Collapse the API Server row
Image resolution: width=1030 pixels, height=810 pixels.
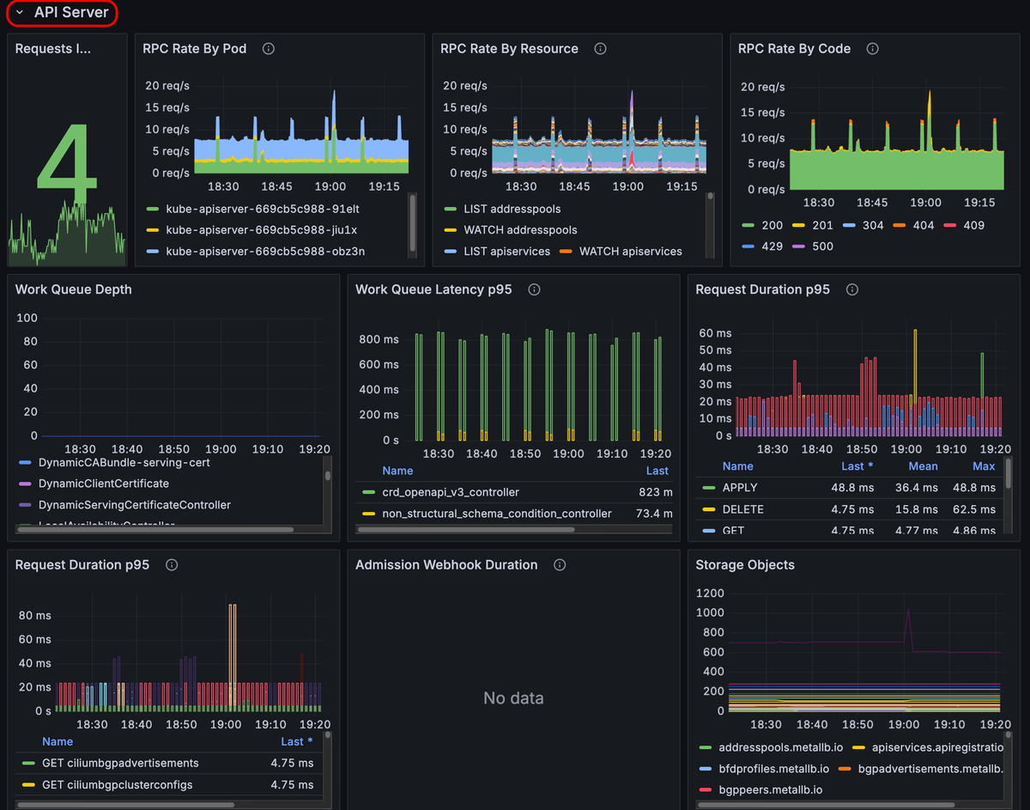point(20,13)
